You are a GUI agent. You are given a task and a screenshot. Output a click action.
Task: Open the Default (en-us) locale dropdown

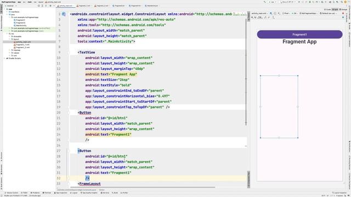click(x=328, y=13)
